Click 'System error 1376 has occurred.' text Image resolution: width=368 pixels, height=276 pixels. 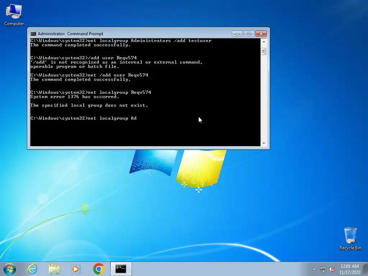point(75,97)
